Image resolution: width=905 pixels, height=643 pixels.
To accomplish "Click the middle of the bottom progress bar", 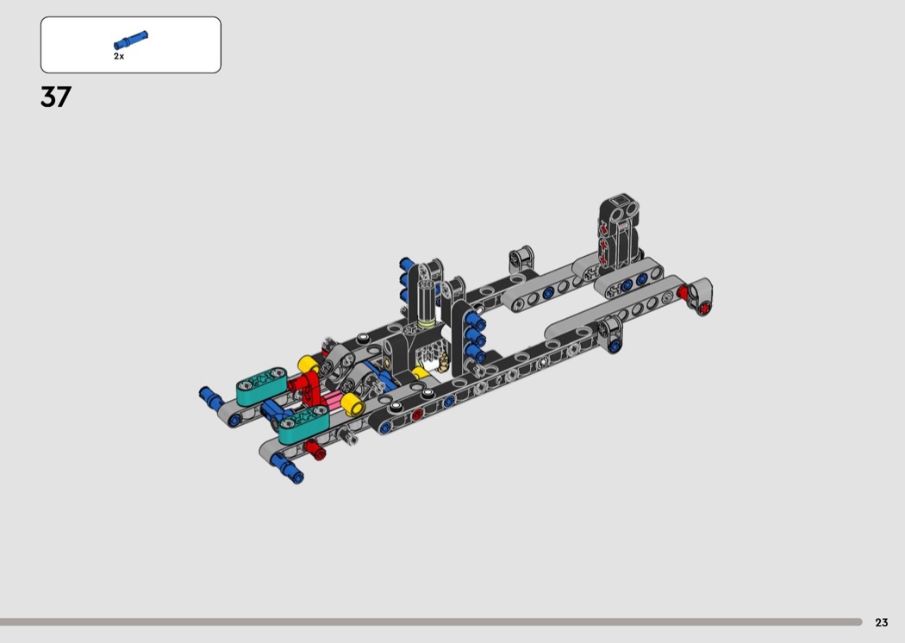I will pos(431,621).
